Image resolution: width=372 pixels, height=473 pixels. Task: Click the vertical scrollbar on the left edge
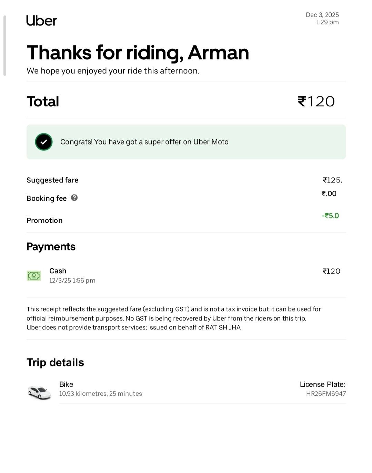click(5, 45)
